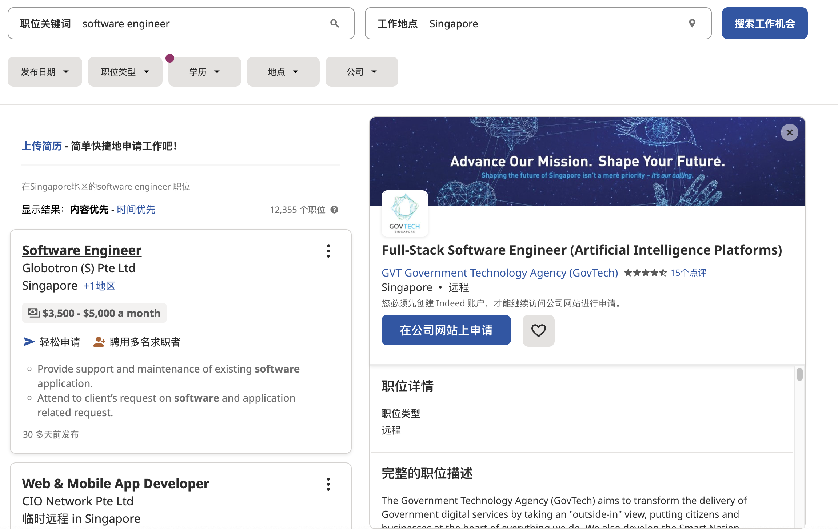Image resolution: width=838 pixels, height=529 pixels.
Task: Open the 地点 filter dropdown
Action: pyautogui.click(x=283, y=72)
